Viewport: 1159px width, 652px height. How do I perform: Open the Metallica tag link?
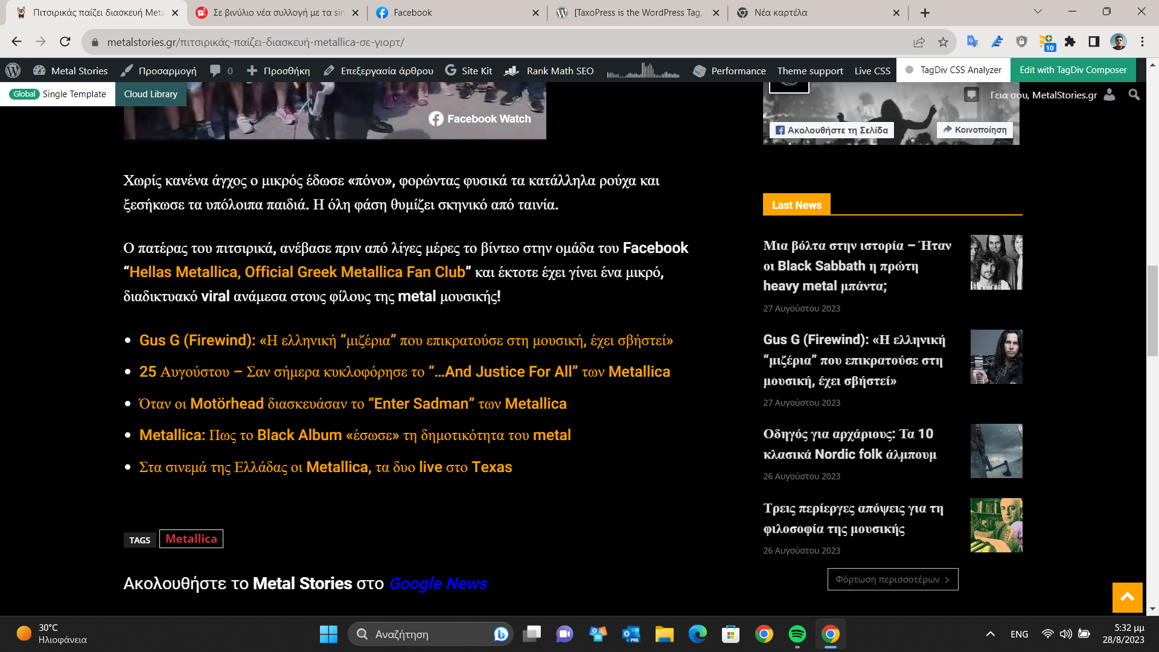pyautogui.click(x=191, y=539)
